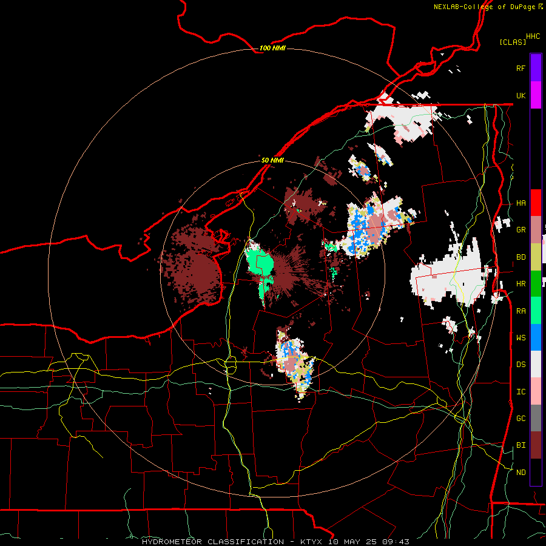Click the RF purple legend color block
Screen dimensions: 546x546
tap(536, 68)
